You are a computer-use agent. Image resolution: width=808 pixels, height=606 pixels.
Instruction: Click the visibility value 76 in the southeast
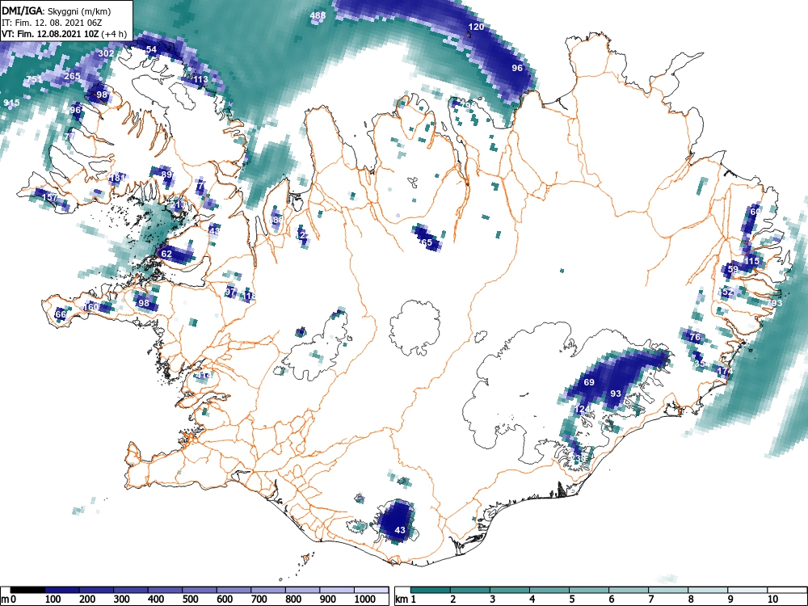pyautogui.click(x=695, y=337)
